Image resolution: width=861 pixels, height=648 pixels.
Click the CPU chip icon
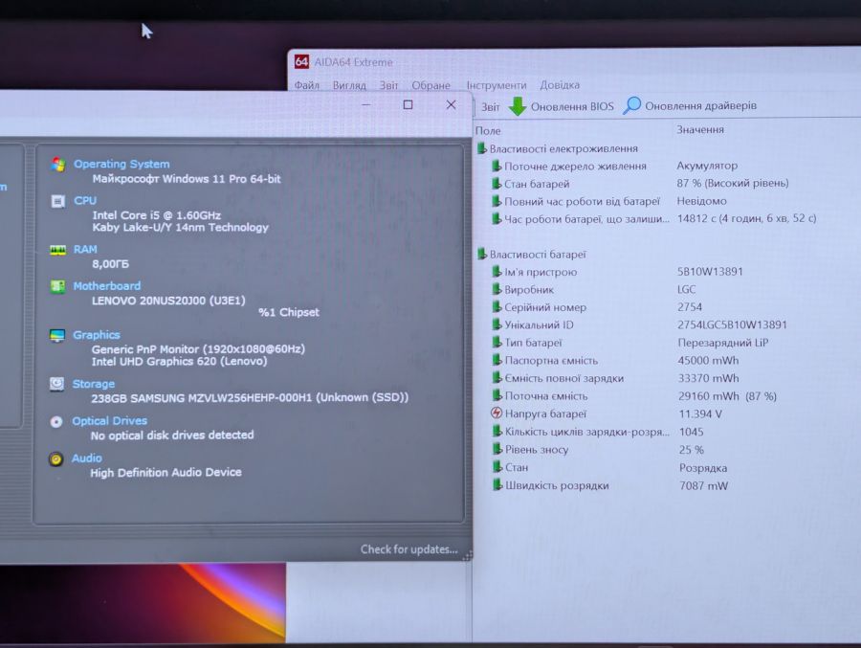pyautogui.click(x=57, y=201)
